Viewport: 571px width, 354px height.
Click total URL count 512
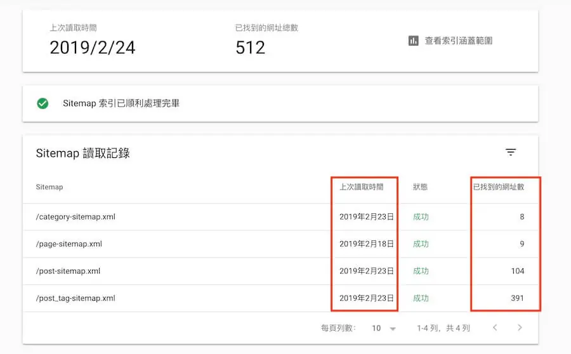coord(250,48)
